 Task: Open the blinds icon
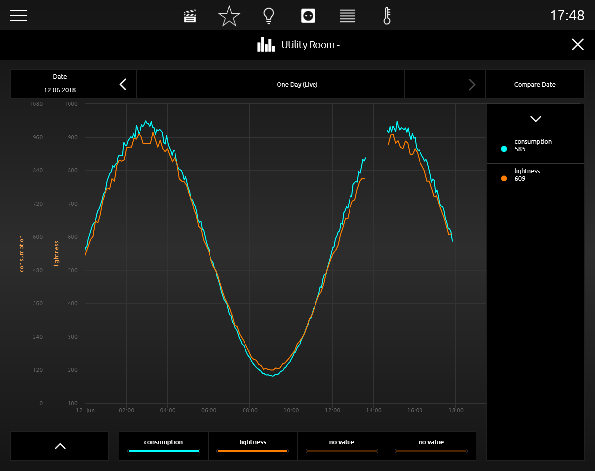pos(348,16)
